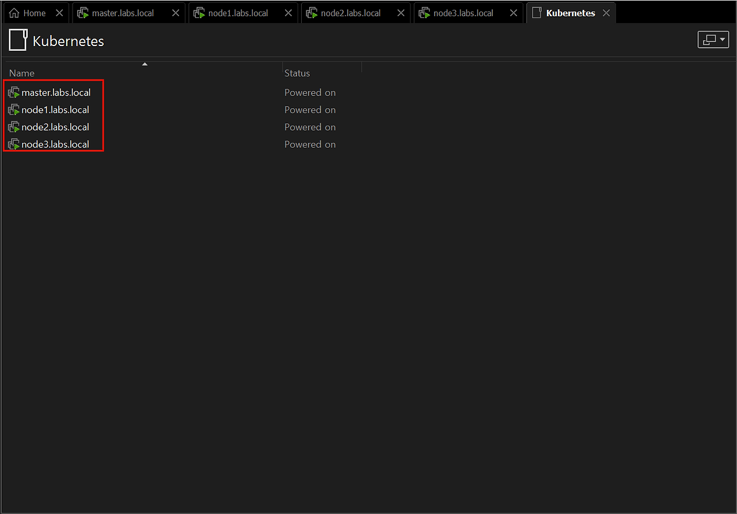Click node2.labs.local VM icon in list
This screenshot has width=737, height=514.
[x=14, y=127]
